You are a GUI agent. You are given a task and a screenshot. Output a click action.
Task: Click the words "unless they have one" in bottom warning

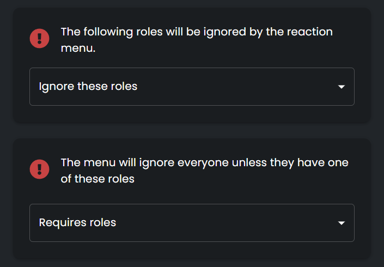pos(290,163)
